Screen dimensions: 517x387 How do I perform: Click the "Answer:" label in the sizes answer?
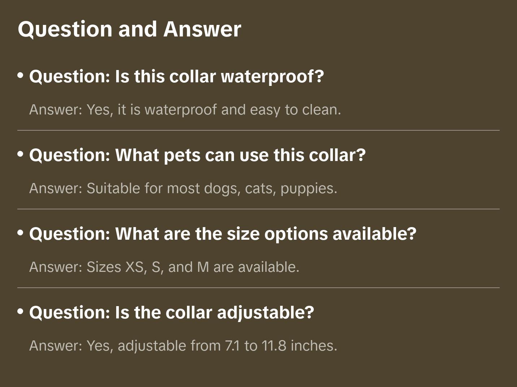pos(56,267)
